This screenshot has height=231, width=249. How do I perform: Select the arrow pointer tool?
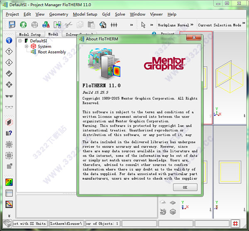point(143,25)
